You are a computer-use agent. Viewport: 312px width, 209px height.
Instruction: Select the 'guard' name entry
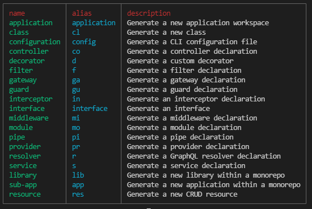pos(19,90)
